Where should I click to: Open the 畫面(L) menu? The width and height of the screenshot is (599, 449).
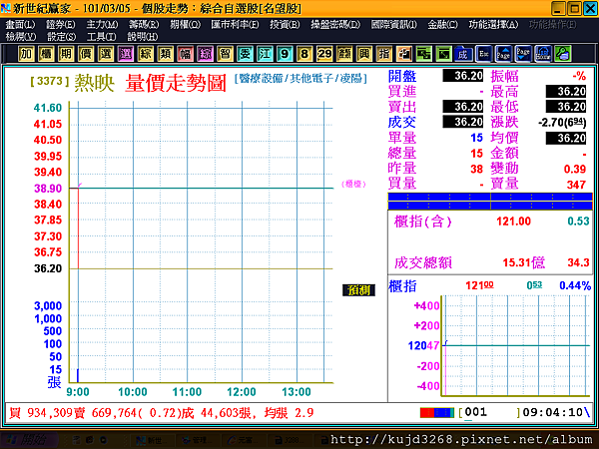(x=20, y=24)
